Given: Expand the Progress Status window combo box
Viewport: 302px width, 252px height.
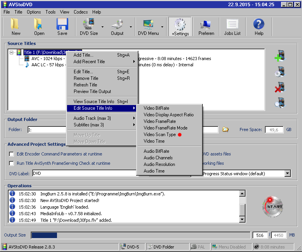Looking at the screenshot, I should pyautogui.click(x=287, y=174).
